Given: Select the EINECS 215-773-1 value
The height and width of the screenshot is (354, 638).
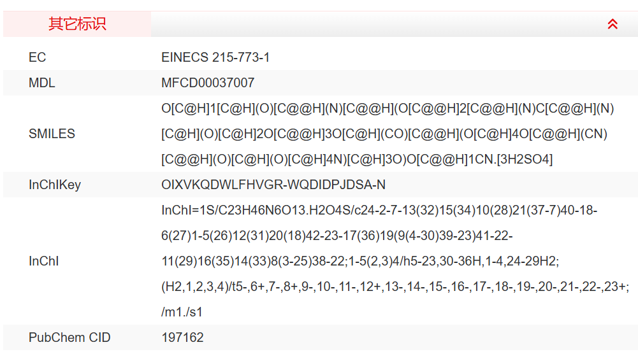Looking at the screenshot, I should click(215, 57).
